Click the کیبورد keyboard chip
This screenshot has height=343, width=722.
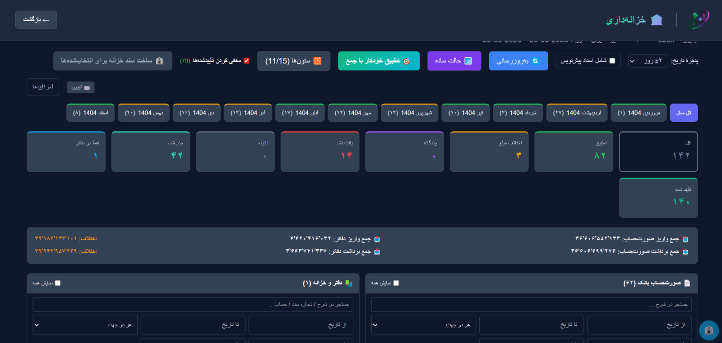tap(80, 87)
